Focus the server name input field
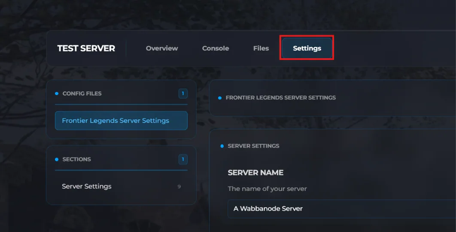This screenshot has width=456, height=232. 342,209
